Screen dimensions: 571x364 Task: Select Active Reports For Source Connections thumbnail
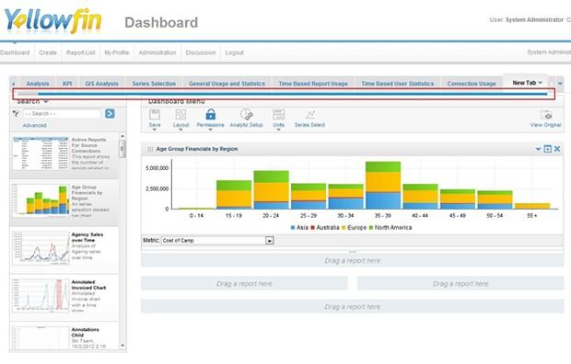[x=40, y=154]
